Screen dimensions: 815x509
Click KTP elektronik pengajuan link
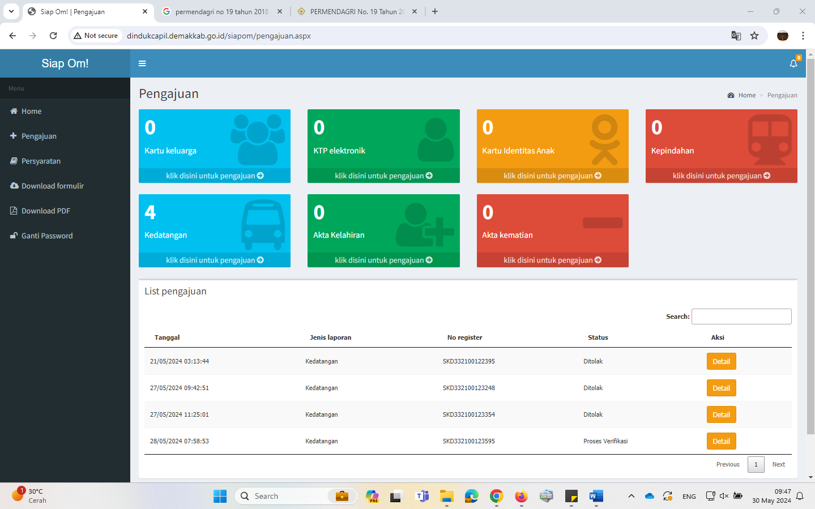click(x=383, y=176)
